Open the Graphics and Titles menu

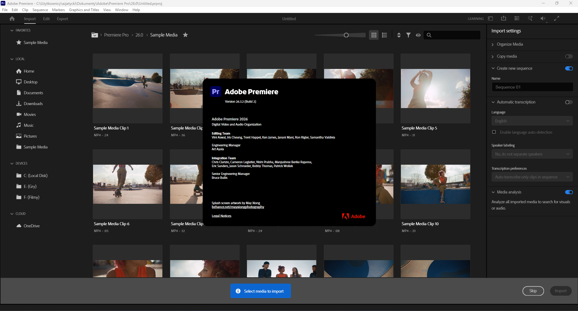84,10
